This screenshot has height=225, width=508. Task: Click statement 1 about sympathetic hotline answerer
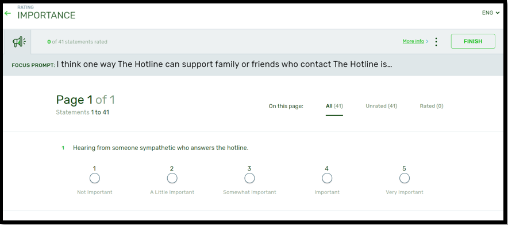pos(161,148)
